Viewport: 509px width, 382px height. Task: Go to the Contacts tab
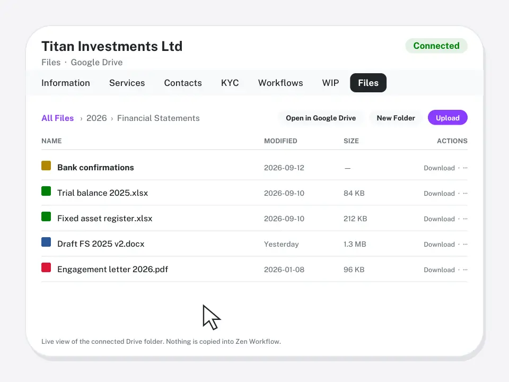[x=183, y=83]
